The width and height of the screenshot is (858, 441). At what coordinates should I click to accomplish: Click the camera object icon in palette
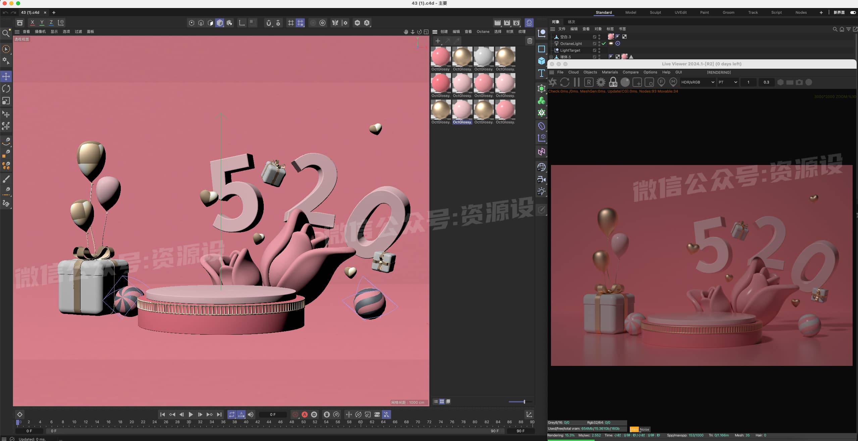(541, 179)
